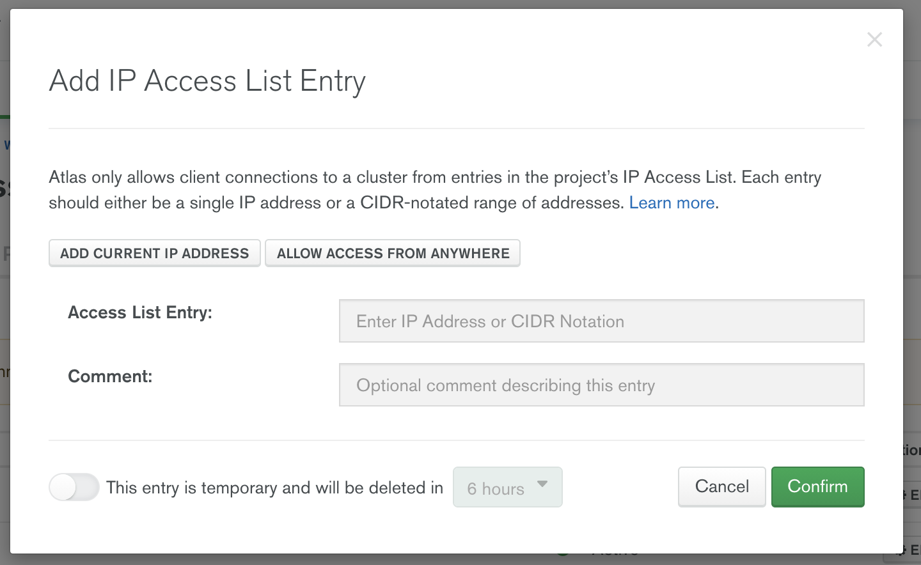Enable the temporary entry toggle switch

tap(74, 488)
